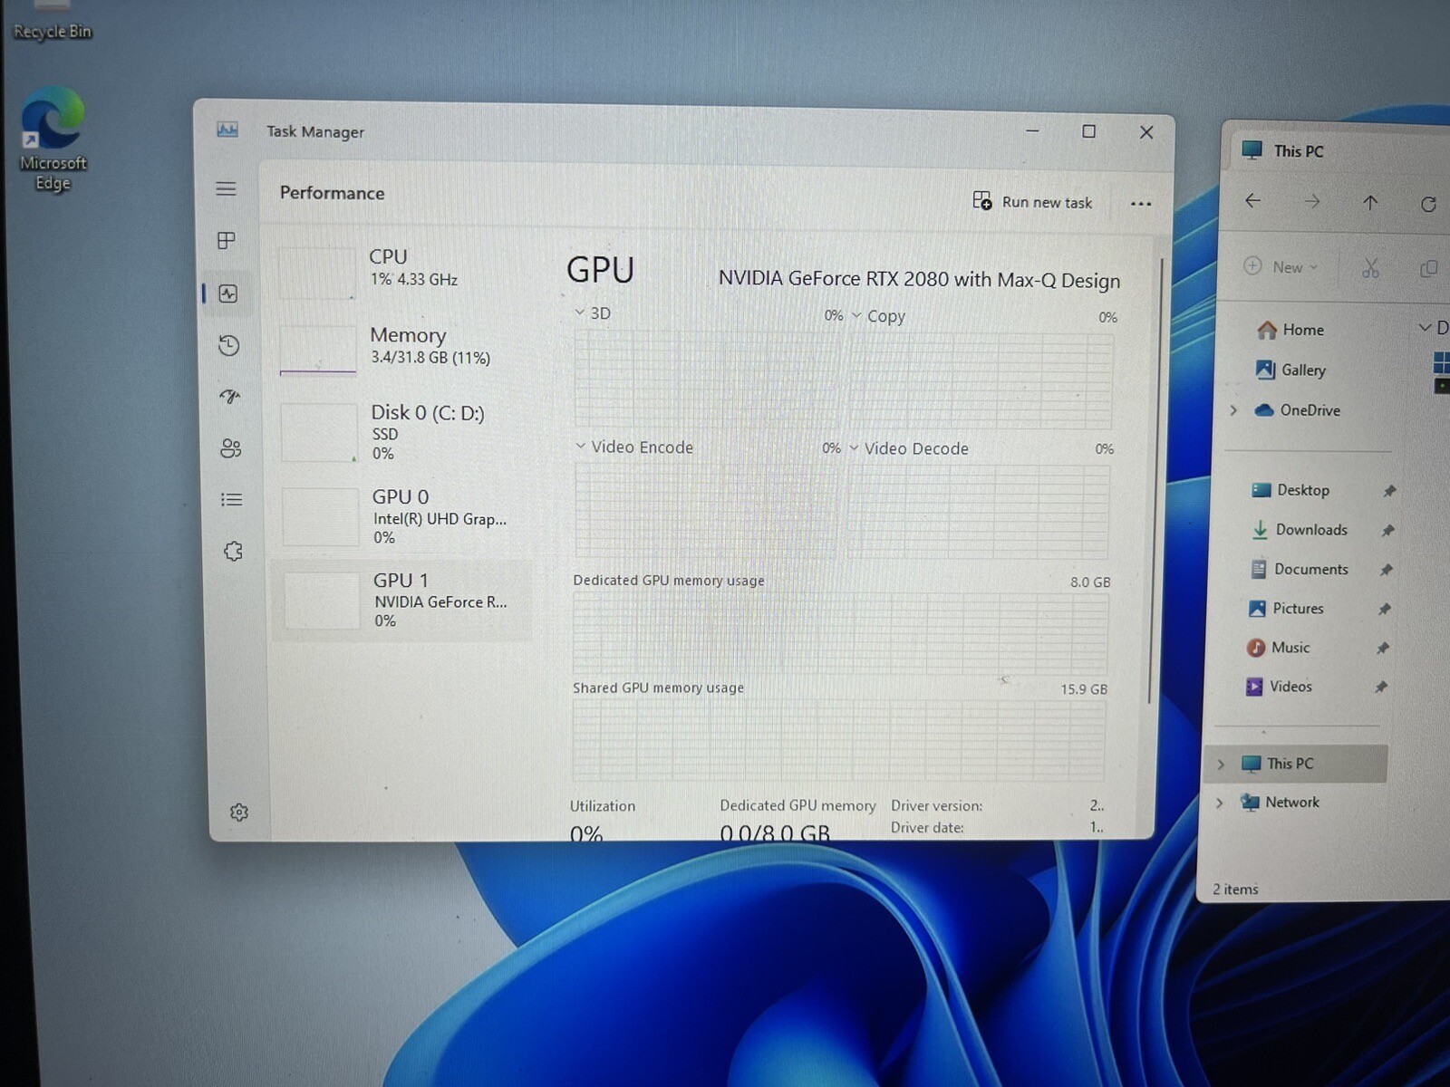Click the Forward arrow in This PC window
The height and width of the screenshot is (1087, 1450).
pos(1311,201)
